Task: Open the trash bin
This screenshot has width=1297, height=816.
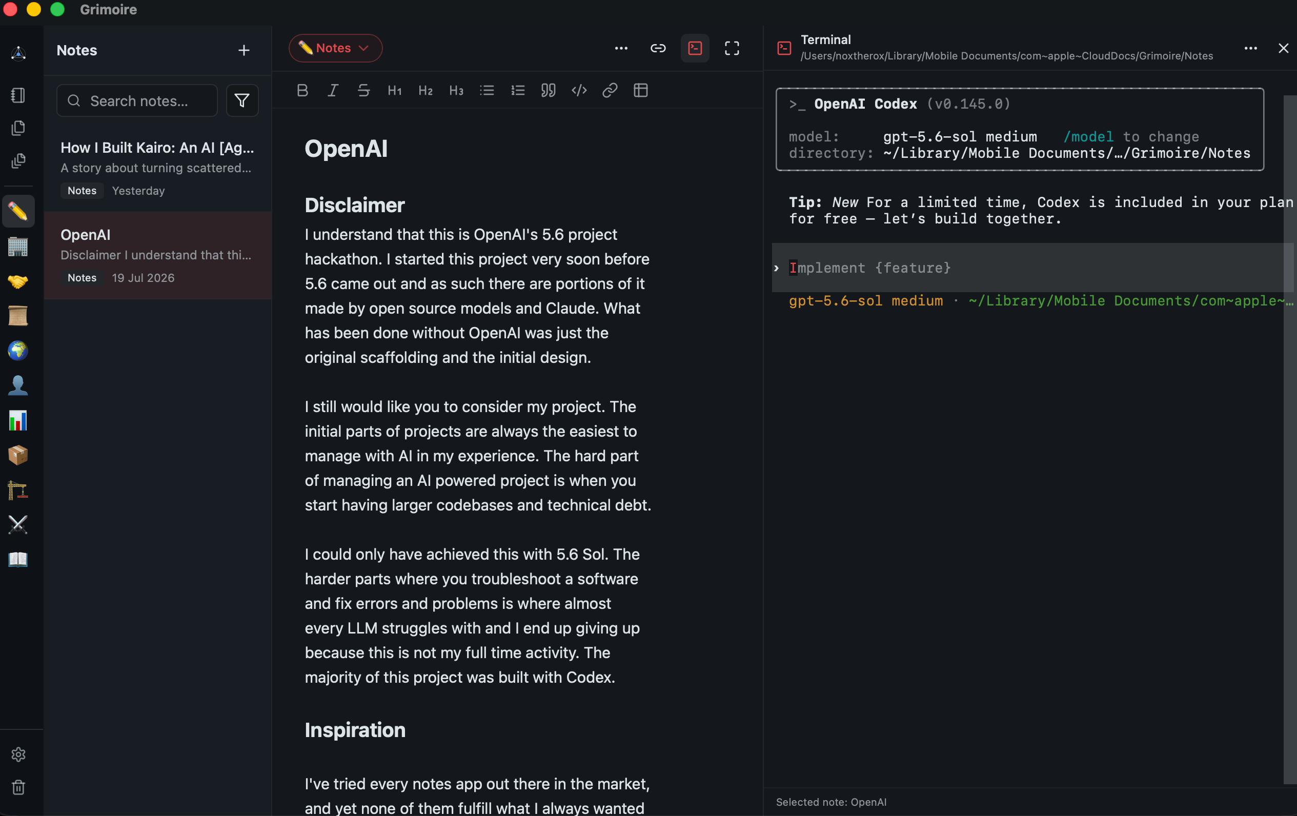Action: 18,787
